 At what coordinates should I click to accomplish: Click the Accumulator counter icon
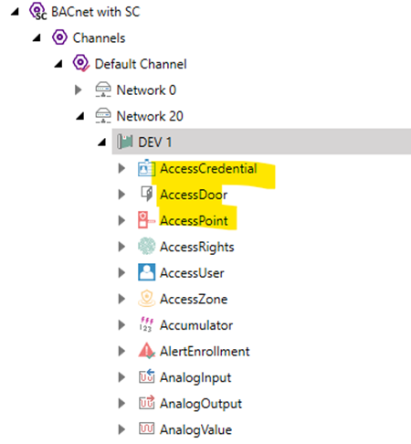(146, 324)
